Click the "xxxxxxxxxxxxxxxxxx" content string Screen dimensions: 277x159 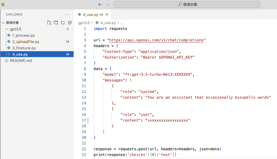pos(167,120)
